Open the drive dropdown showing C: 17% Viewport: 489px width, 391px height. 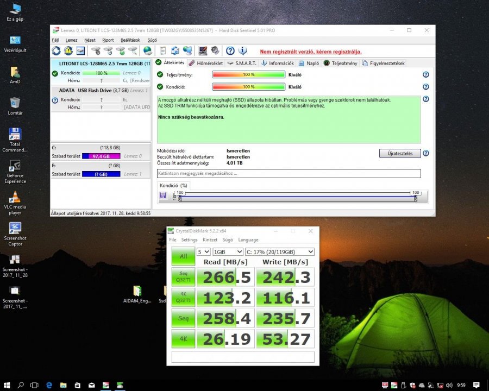[279, 251]
